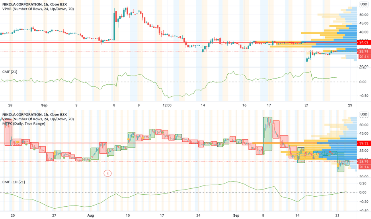Select the MTPC (Daily, True Range) legend
The height and width of the screenshot is (219, 371).
[x=23, y=123]
